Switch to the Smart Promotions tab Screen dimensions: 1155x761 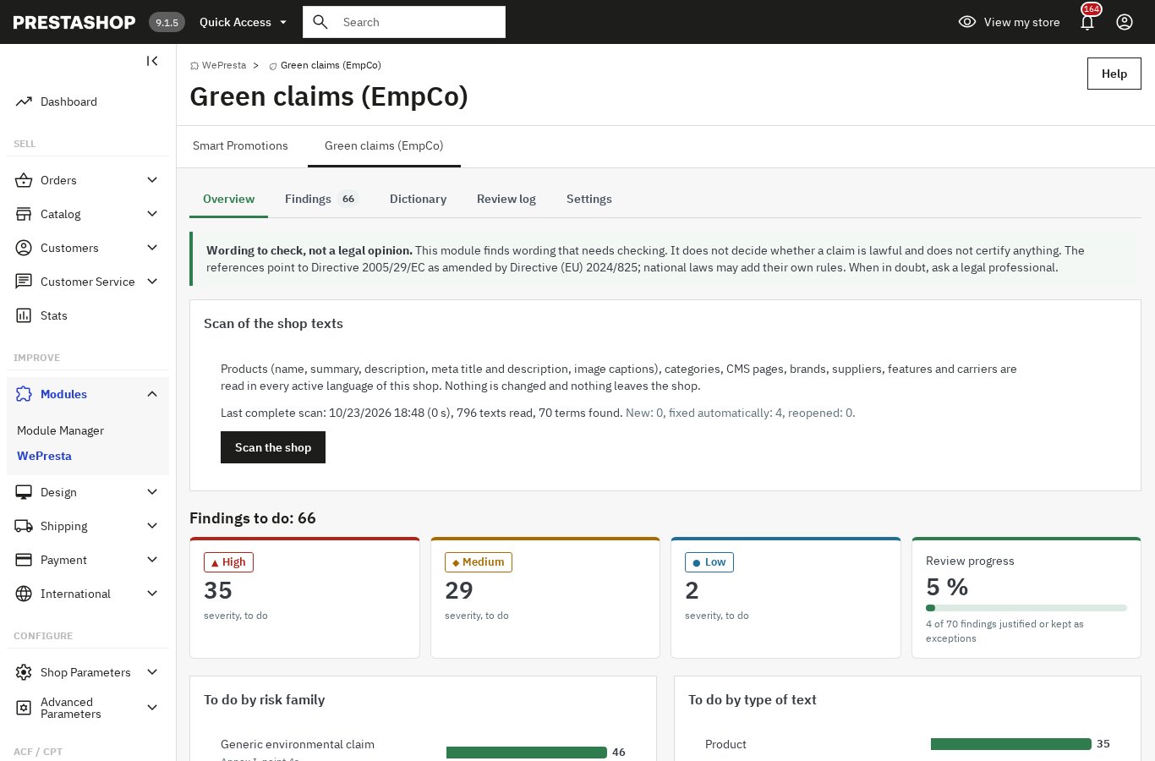pyautogui.click(x=240, y=146)
